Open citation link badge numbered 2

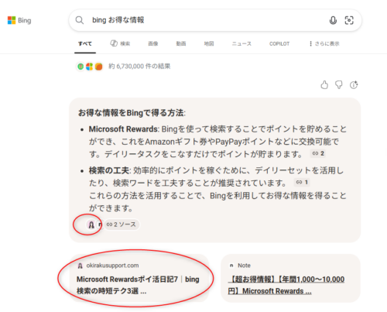tap(318, 153)
